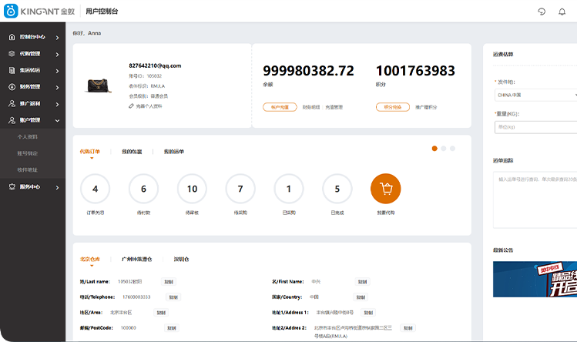Click the 服务中心 icon in sidebar

12,186
